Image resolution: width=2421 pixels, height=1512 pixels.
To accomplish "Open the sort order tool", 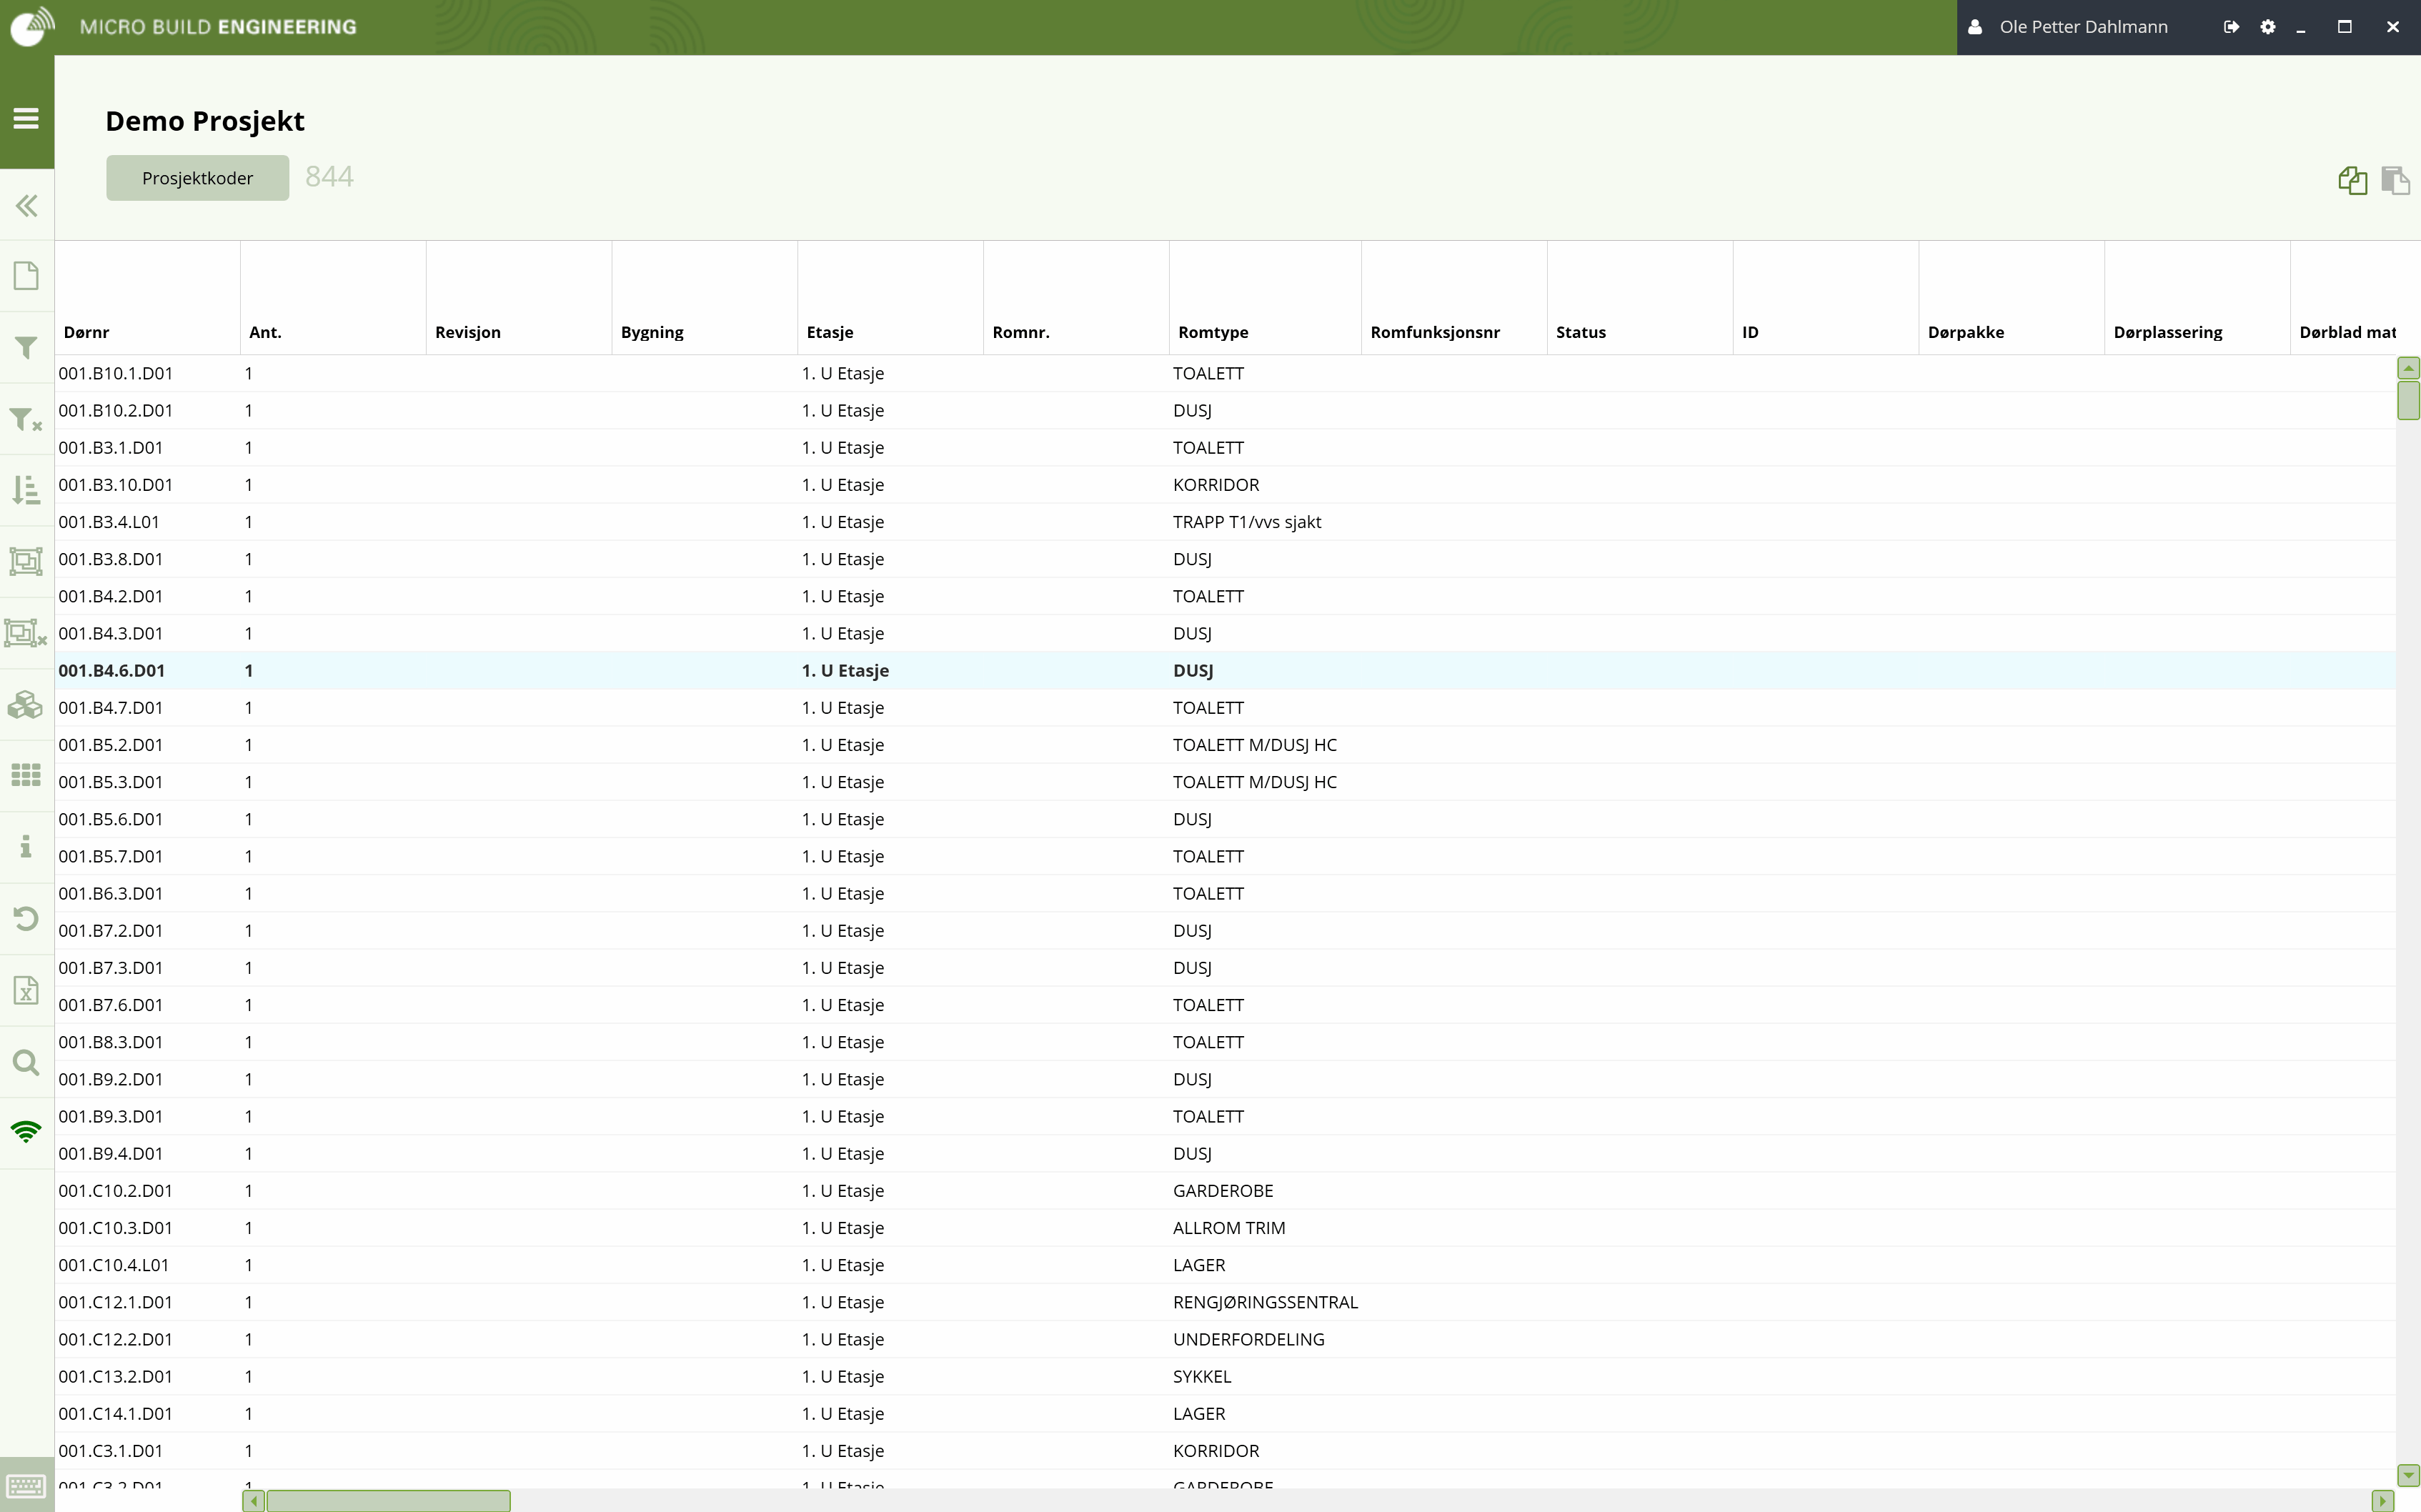I will click(x=26, y=490).
